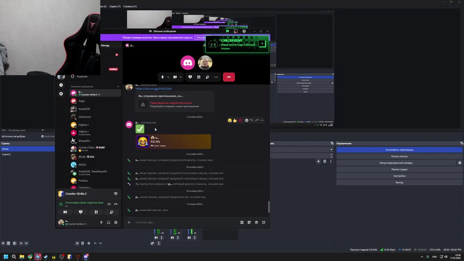This screenshot has width=464, height=261.
Task: Share screen from Discord voice panel
Action: 80,212
